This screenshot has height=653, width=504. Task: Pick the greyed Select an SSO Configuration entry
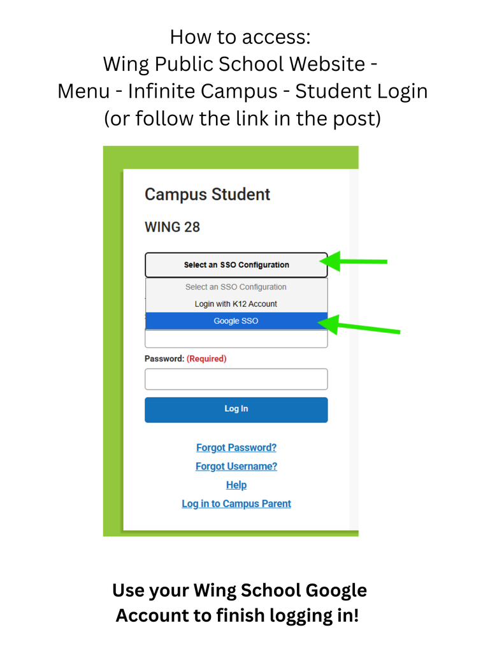236,287
